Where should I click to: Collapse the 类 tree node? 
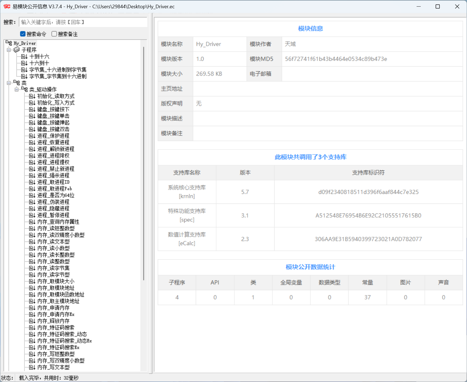tap(9, 83)
